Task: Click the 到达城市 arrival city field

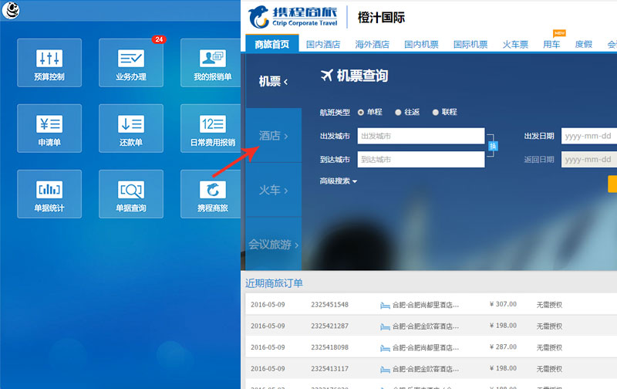Action: click(421, 160)
